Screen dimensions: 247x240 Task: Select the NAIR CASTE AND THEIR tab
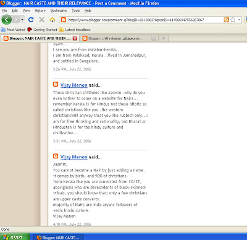click(x=40, y=38)
